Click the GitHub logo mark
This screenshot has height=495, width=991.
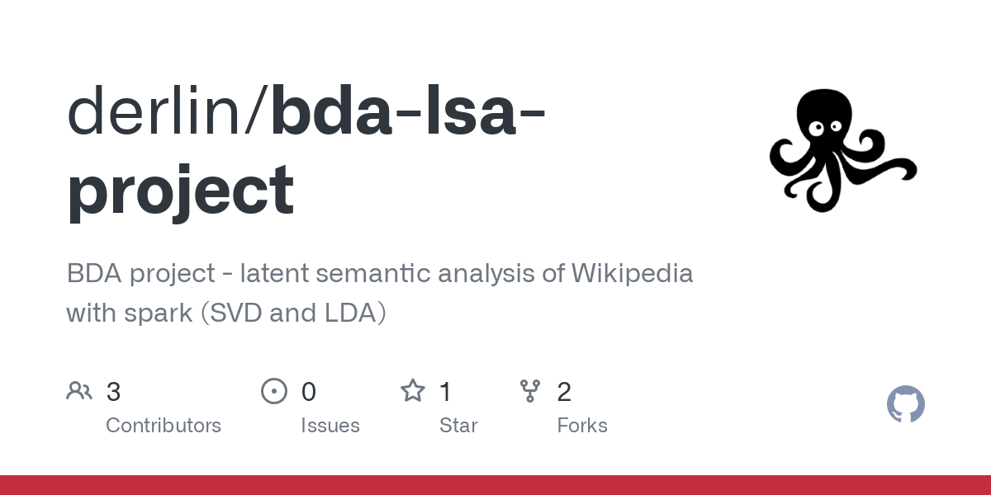tap(905, 405)
